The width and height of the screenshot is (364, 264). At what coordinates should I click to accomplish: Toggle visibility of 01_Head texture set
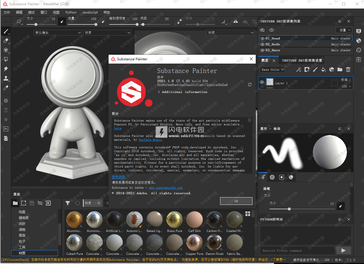coord(262,38)
